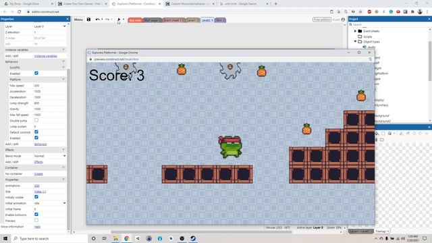Click the Redo arrow in the editor toolbar
The width and height of the screenshot is (432, 243).
coord(107,20)
